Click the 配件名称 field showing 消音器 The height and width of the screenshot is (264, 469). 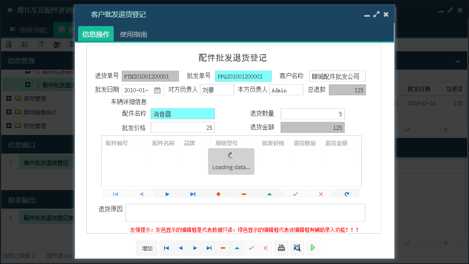pos(183,114)
